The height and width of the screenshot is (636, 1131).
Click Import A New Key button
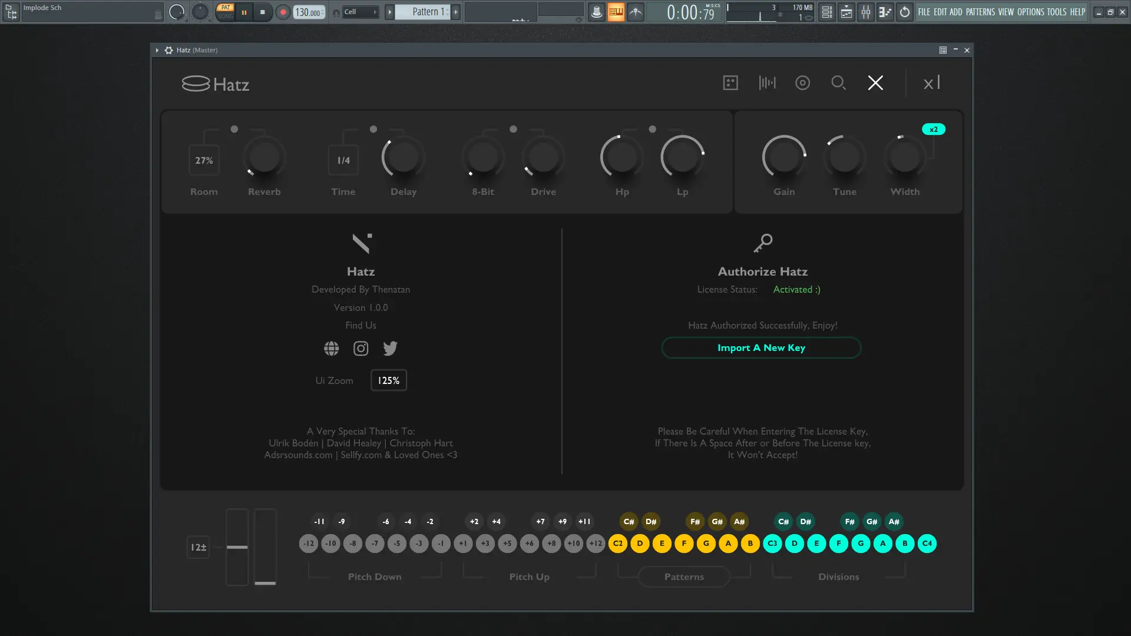(761, 348)
